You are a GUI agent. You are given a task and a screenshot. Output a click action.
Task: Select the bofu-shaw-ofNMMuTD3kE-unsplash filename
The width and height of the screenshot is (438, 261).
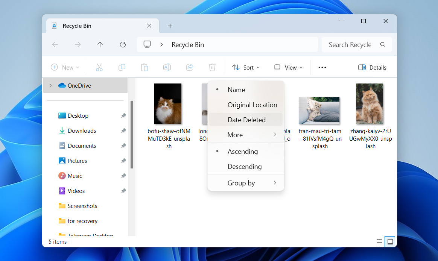tap(169, 139)
